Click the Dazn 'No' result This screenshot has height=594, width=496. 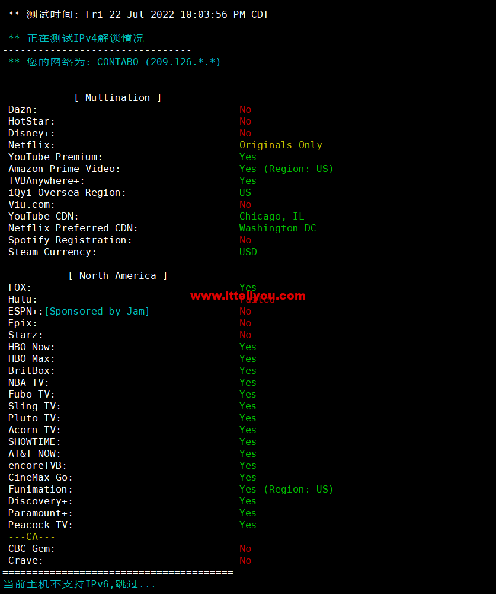[x=245, y=110]
